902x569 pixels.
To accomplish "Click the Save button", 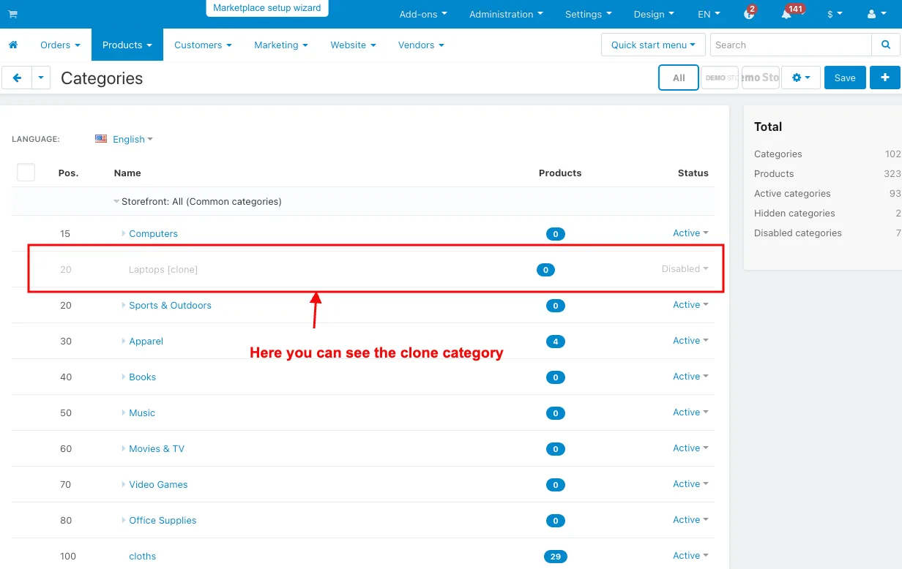I will [x=845, y=78].
